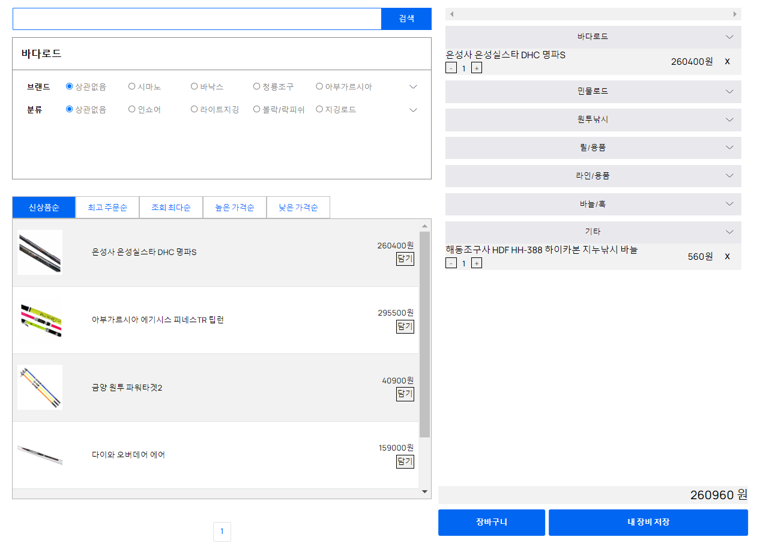The image size is (757, 546).
Task: Click the 장바구니 cart button
Action: point(492,522)
